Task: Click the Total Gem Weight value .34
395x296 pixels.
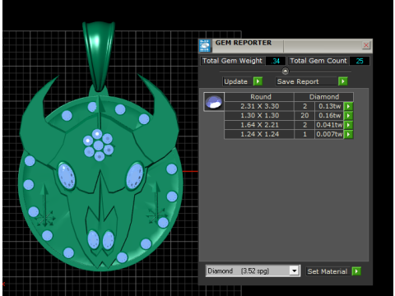Action: tap(276, 61)
